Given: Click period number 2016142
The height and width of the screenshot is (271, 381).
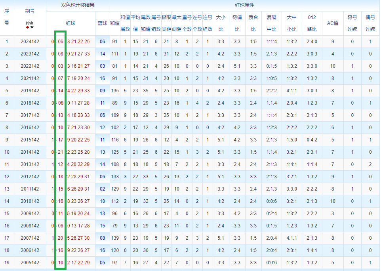Looking at the screenshot, I should [30, 128].
